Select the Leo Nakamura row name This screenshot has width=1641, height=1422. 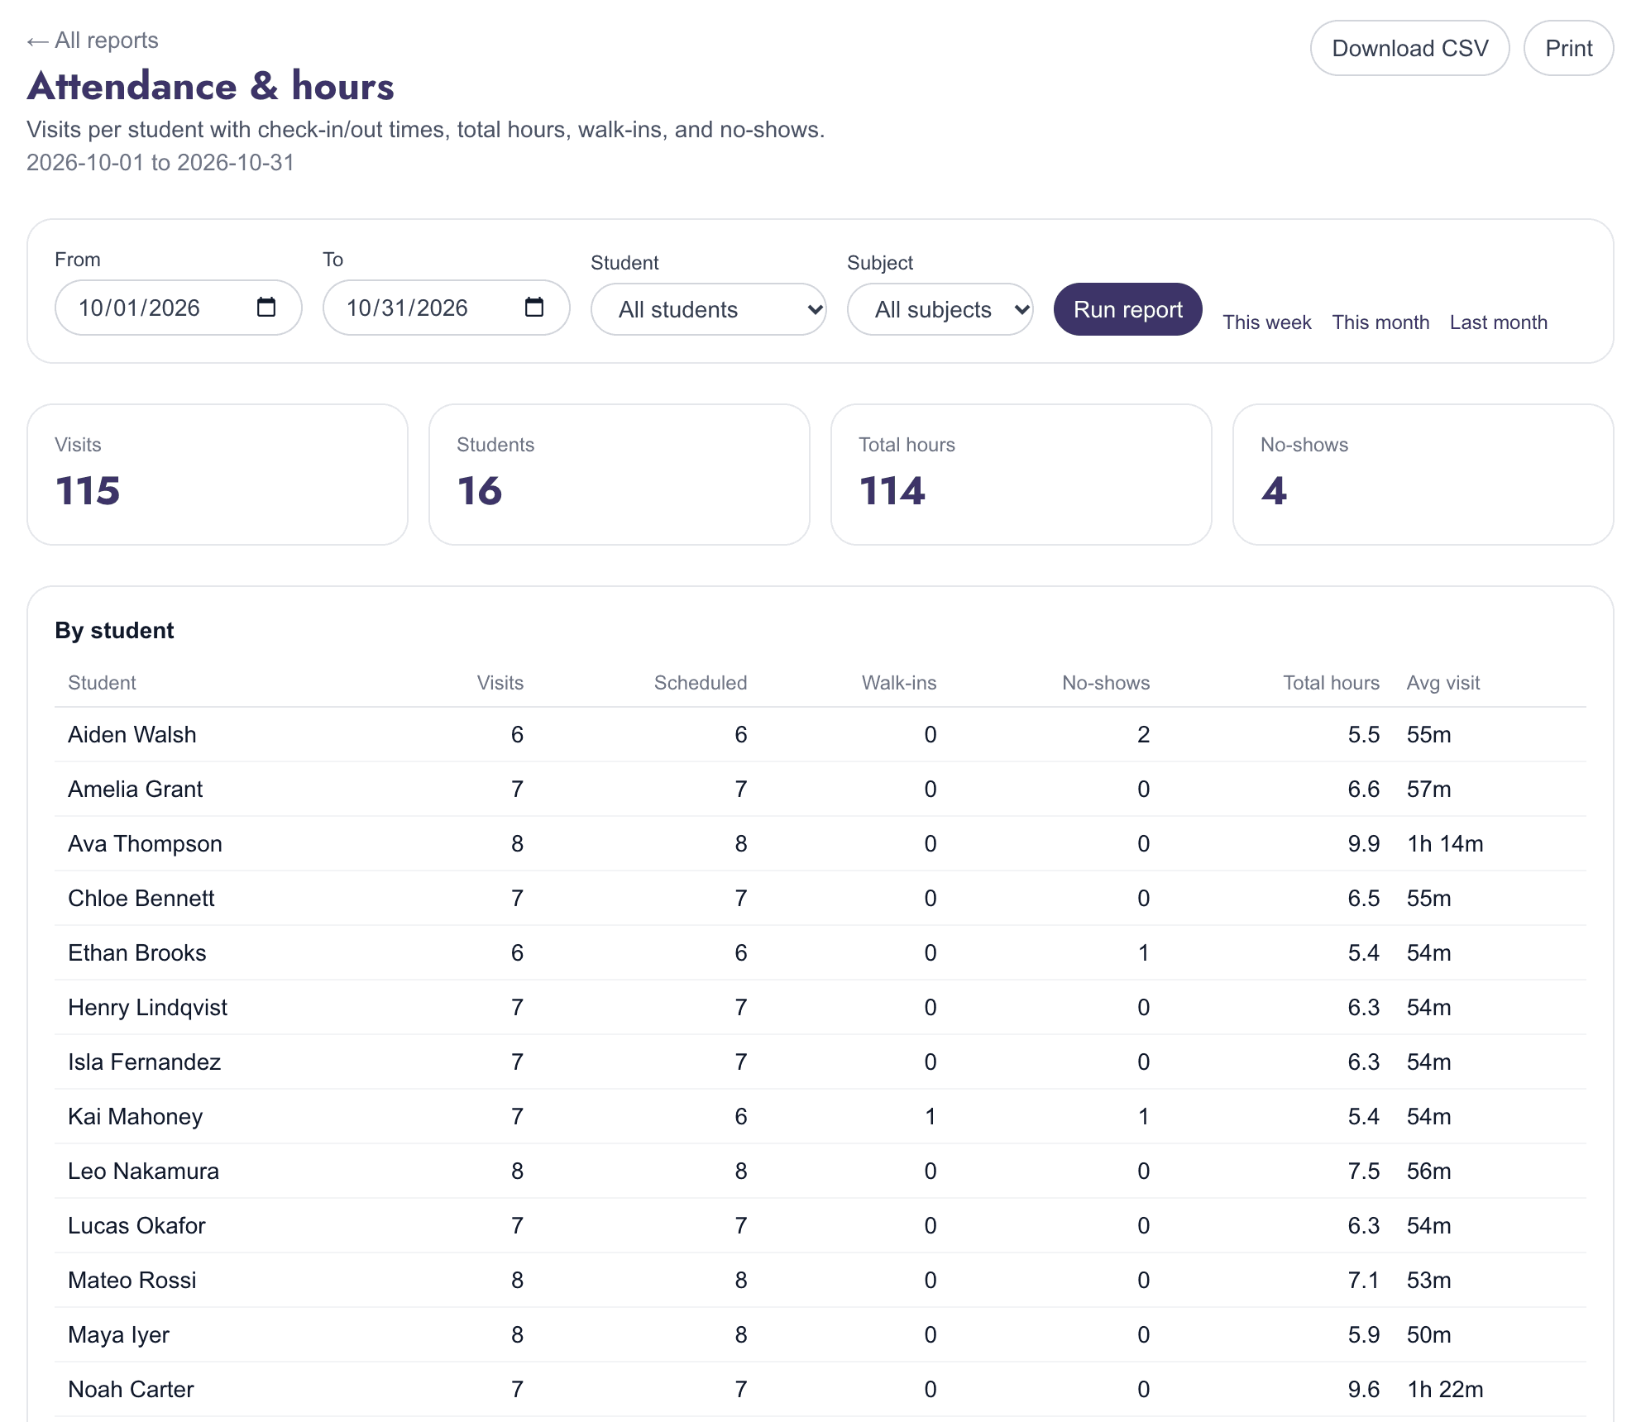[x=144, y=1171]
